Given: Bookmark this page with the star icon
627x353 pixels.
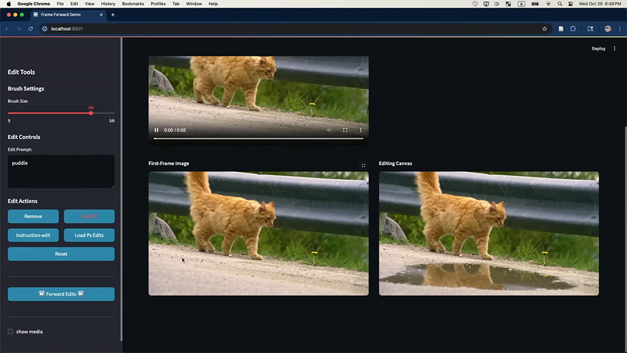Looking at the screenshot, I should 544,29.
